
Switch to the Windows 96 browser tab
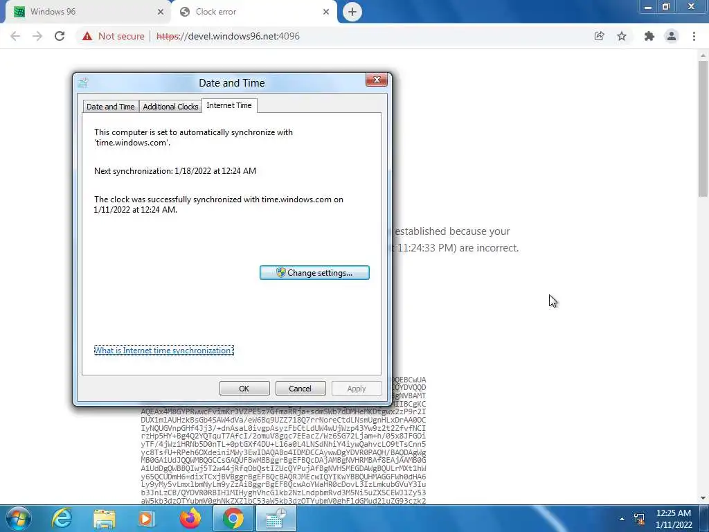86,12
